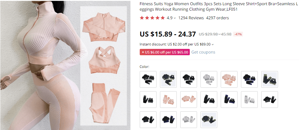Image resolution: width=300 pixels, height=130 pixels.
Task: Open the 1294 Reviews link
Action: tap(191, 18)
